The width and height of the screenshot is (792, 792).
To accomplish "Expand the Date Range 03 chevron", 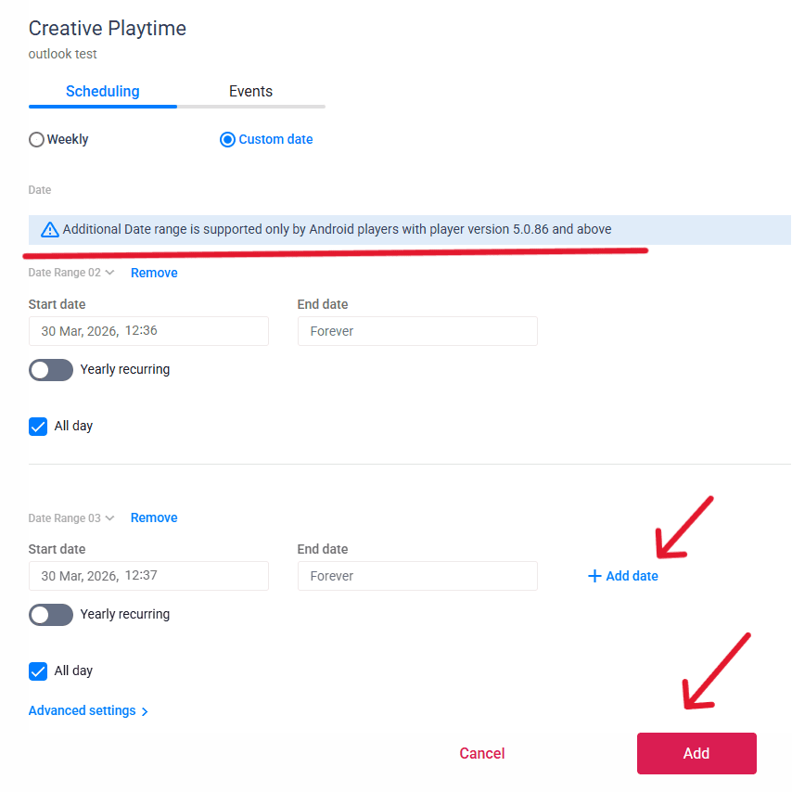I will pyautogui.click(x=109, y=517).
